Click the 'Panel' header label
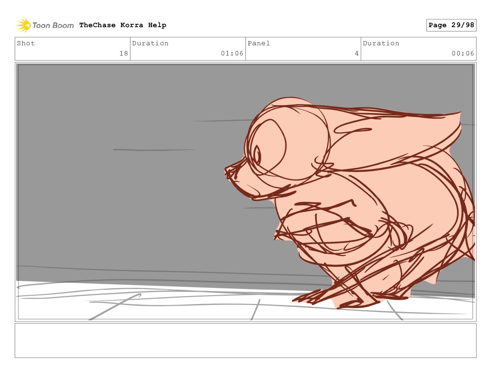 coord(259,43)
